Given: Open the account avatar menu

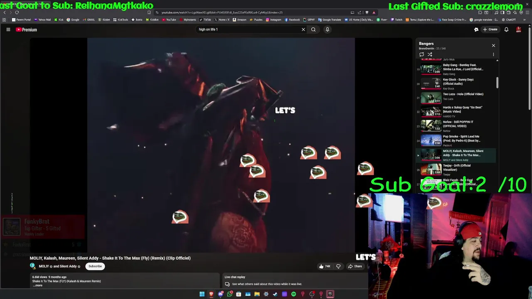Looking at the screenshot, I should point(518,29).
